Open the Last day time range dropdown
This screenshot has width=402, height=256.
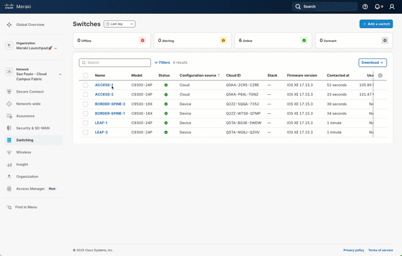(119, 24)
